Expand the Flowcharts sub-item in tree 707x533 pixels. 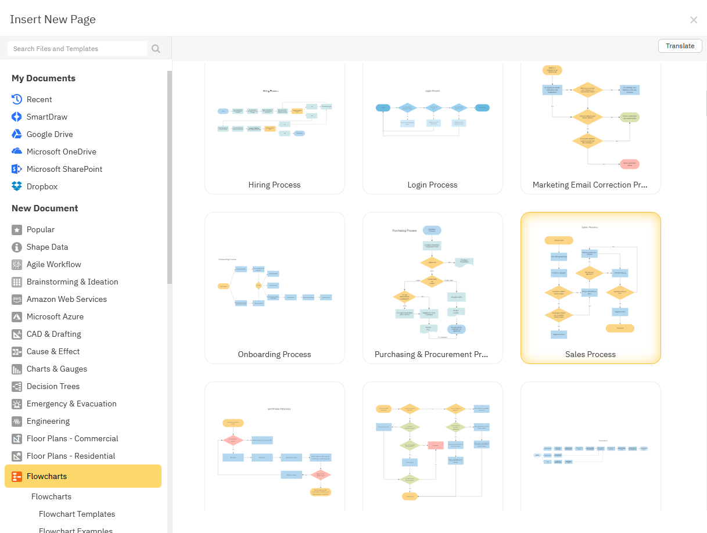51,496
